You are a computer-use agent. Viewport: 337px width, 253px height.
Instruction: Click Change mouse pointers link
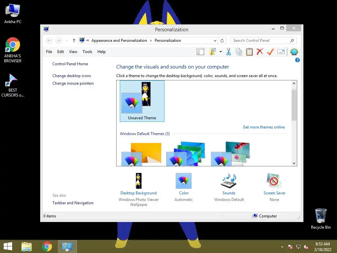[73, 83]
